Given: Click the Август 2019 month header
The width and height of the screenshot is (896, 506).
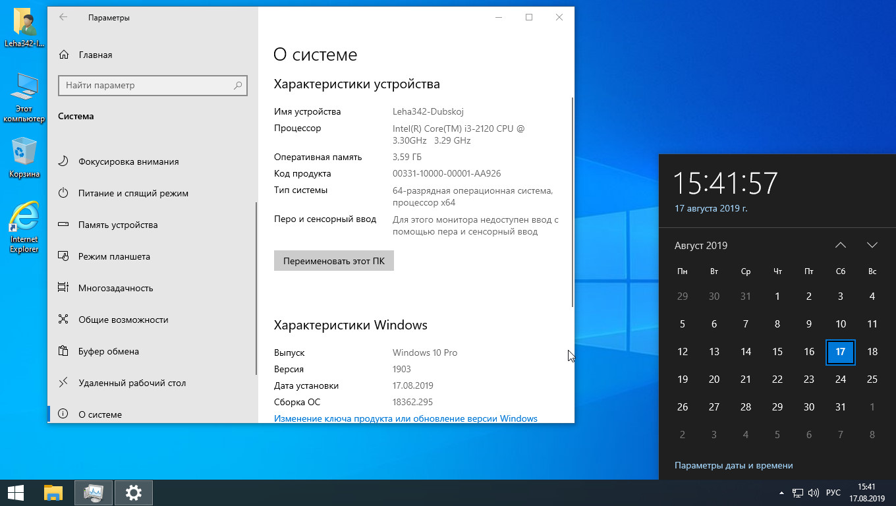Looking at the screenshot, I should [x=701, y=246].
